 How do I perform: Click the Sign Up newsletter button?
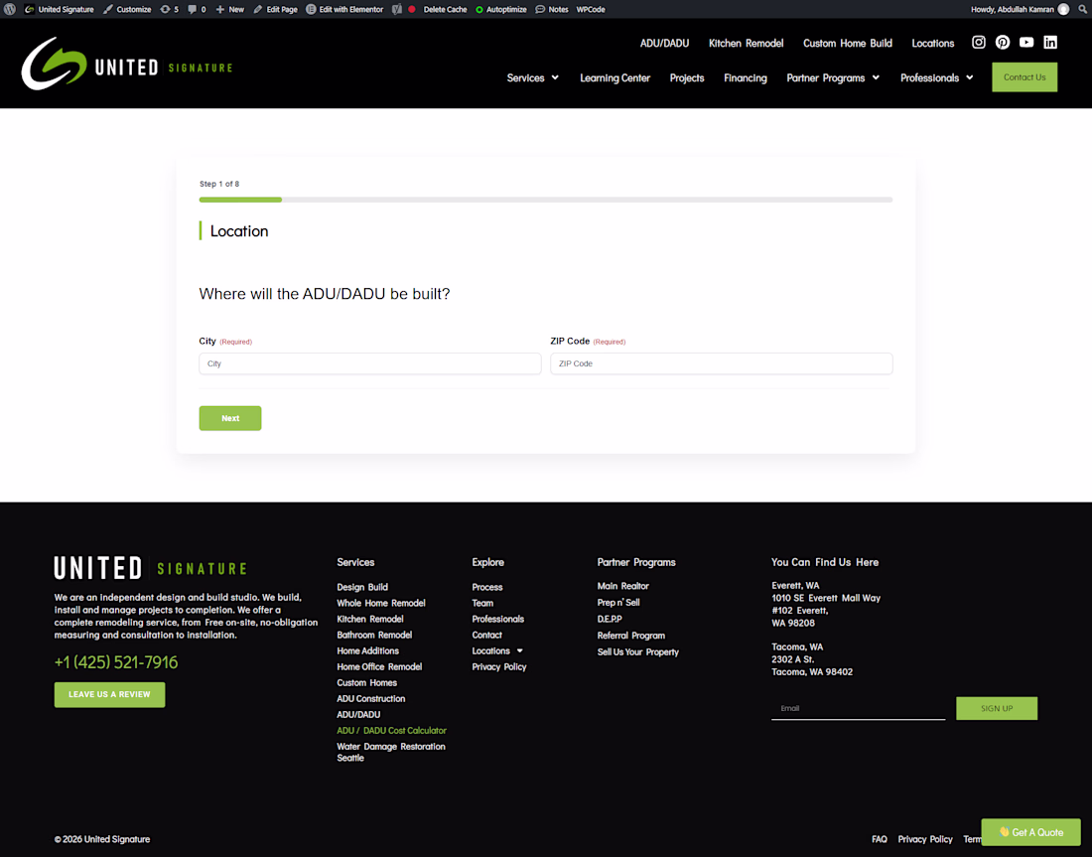[997, 709]
